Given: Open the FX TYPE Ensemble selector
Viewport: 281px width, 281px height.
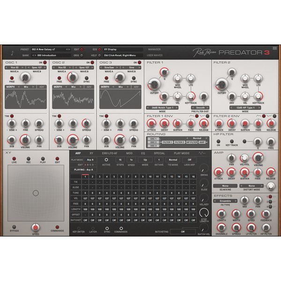Looking at the screenshot, I should (x=225, y=201).
